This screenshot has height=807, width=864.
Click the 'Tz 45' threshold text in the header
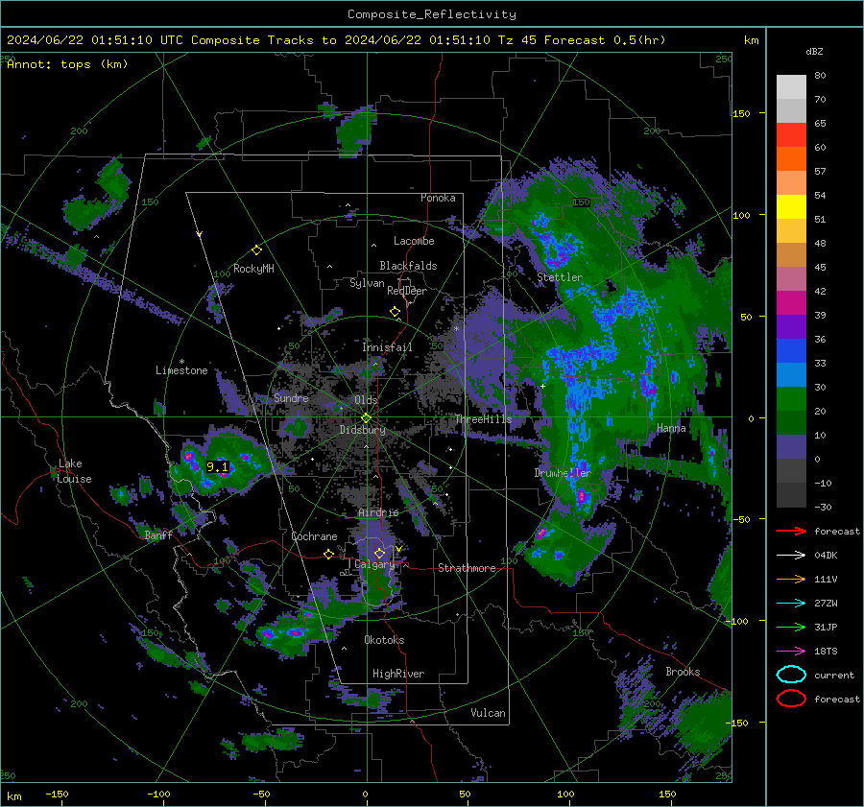(x=516, y=40)
